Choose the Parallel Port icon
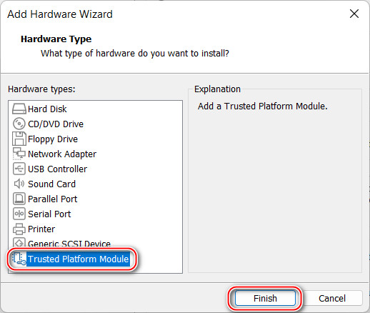 click(19, 199)
